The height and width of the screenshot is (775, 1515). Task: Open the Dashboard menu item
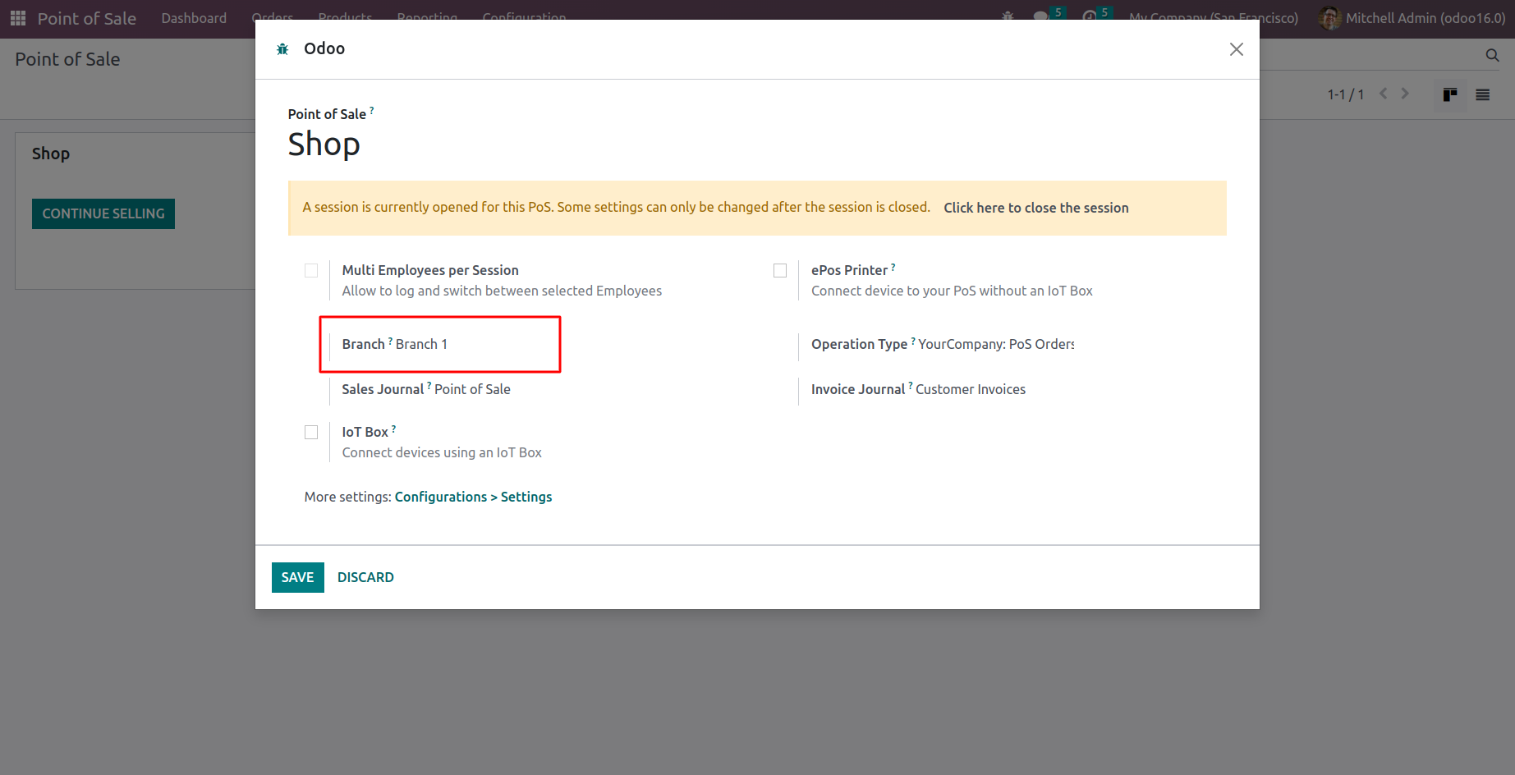pyautogui.click(x=194, y=18)
